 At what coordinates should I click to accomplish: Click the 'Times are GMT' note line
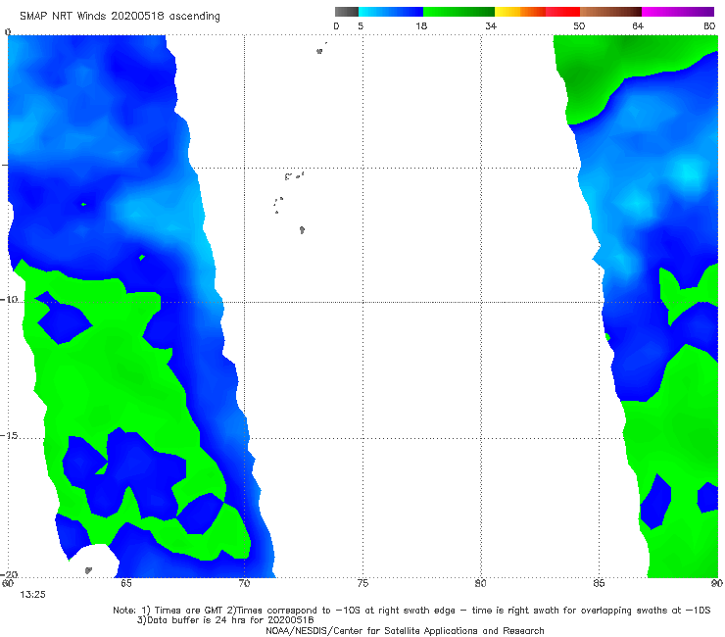pyautogui.click(x=411, y=611)
